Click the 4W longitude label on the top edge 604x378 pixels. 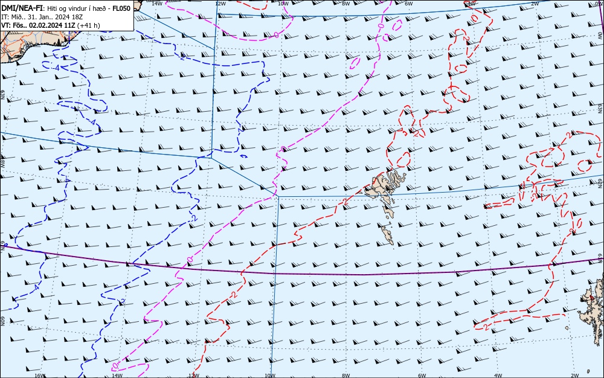[472, 3]
